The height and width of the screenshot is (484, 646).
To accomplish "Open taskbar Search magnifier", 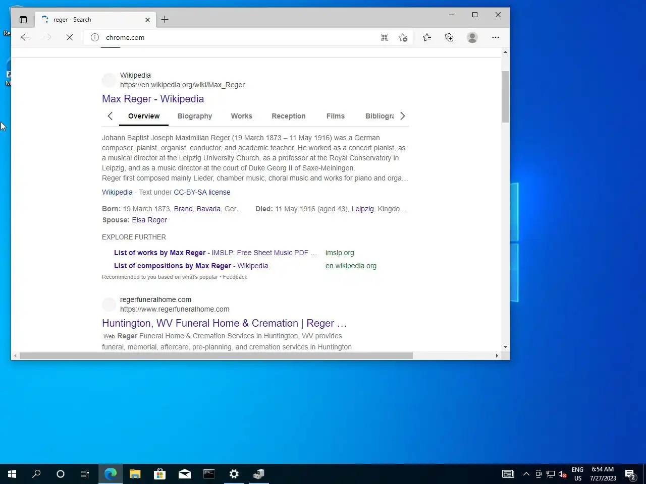I will pyautogui.click(x=36, y=474).
